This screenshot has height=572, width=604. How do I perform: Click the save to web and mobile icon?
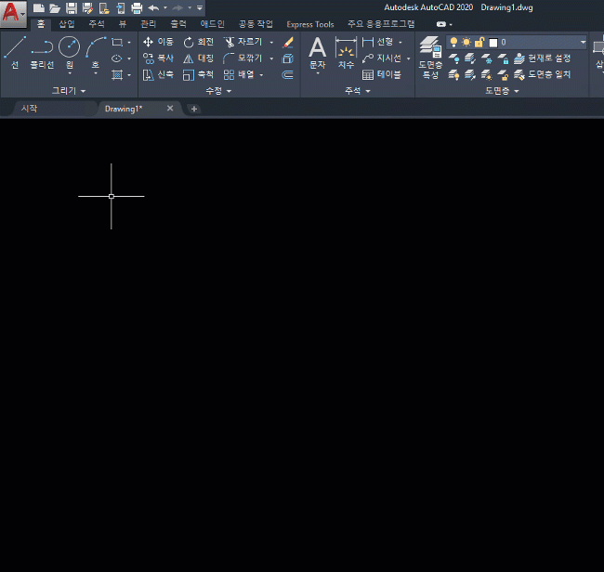pos(121,7)
